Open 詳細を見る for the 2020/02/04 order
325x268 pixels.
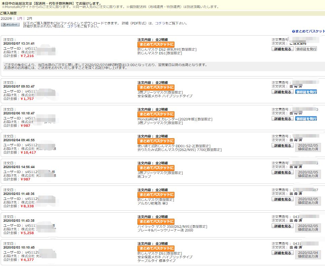click(x=282, y=146)
